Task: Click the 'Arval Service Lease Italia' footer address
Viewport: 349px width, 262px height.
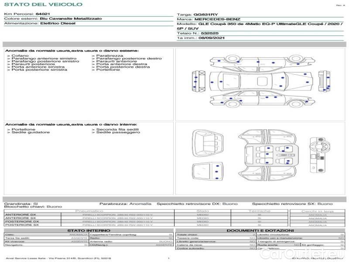Action: (58, 258)
